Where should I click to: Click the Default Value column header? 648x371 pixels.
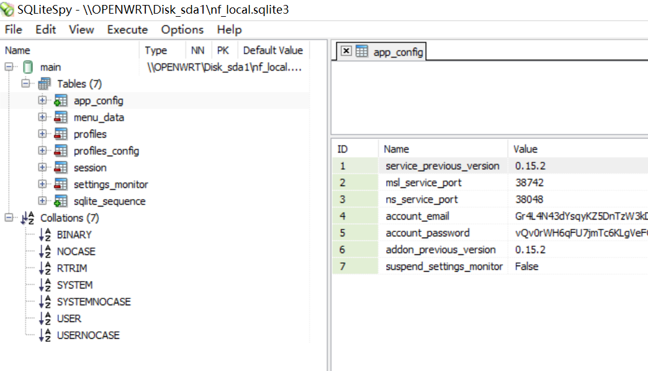[x=273, y=50]
